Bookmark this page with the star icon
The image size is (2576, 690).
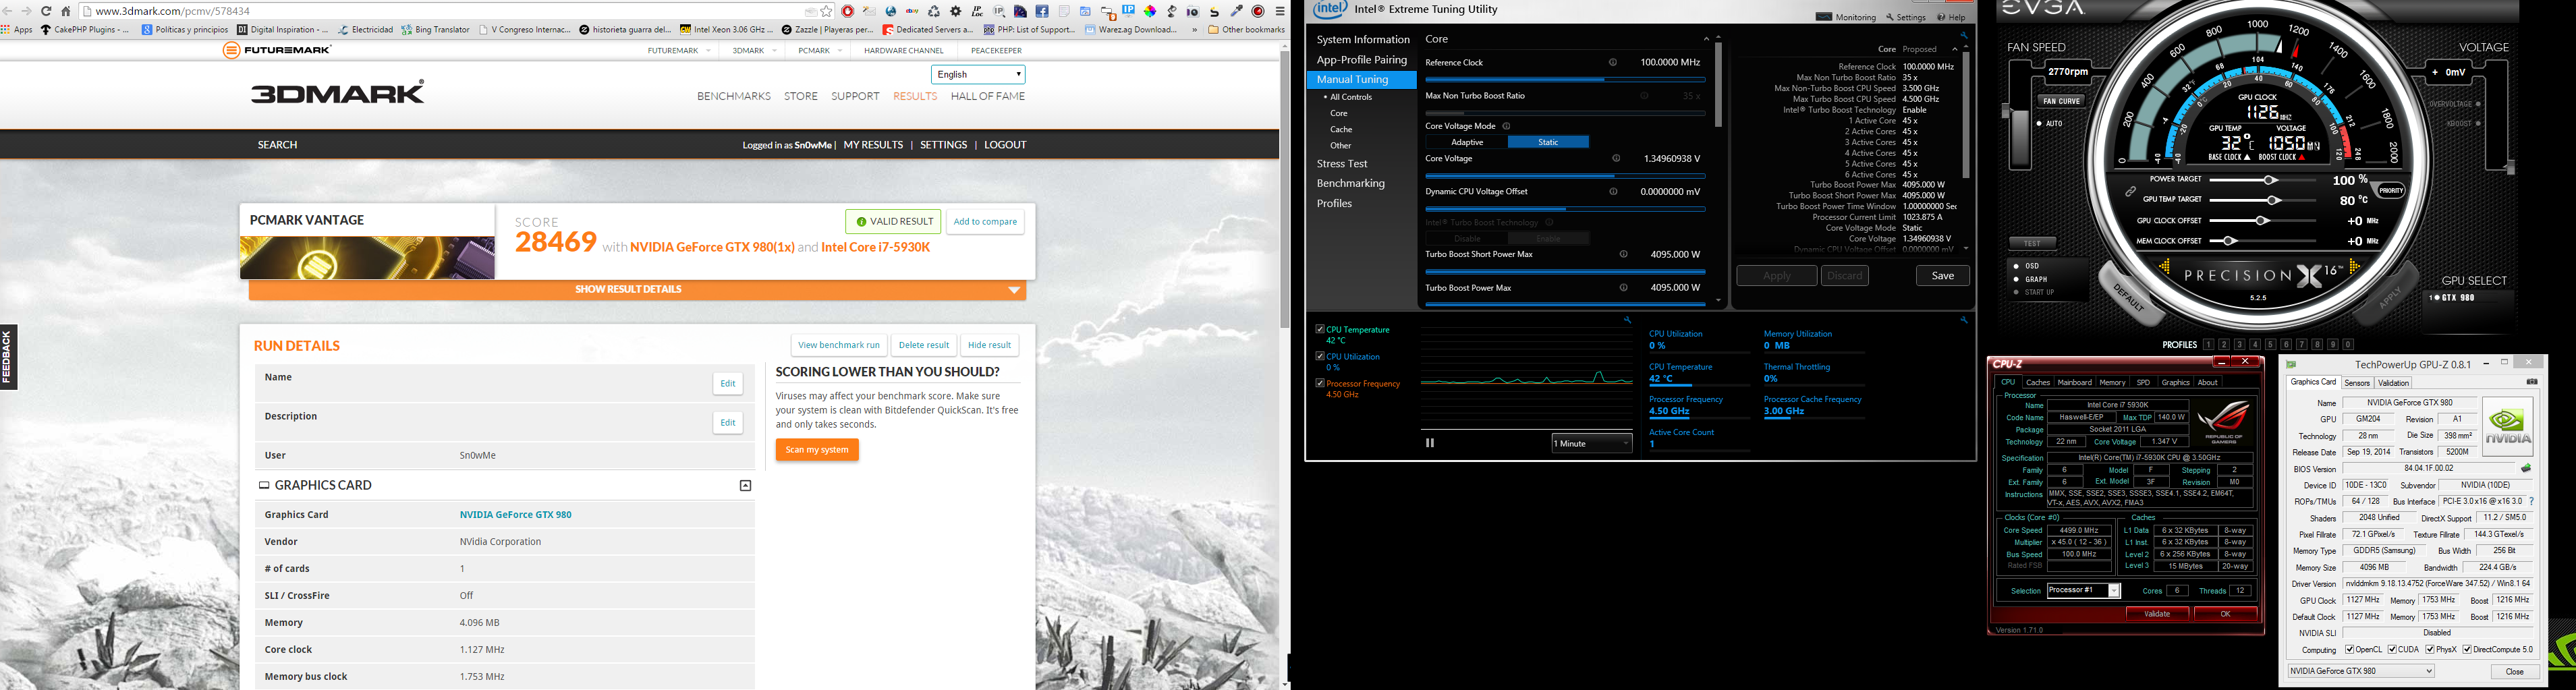826,11
